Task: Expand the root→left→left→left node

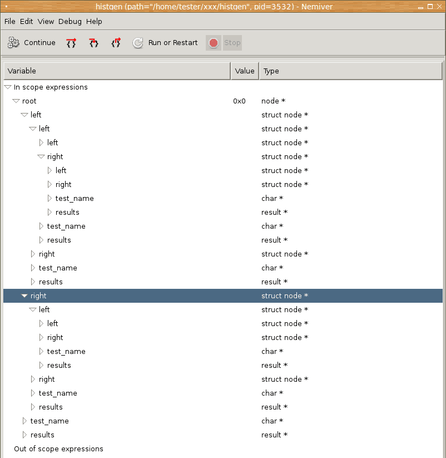Action: tap(41, 142)
